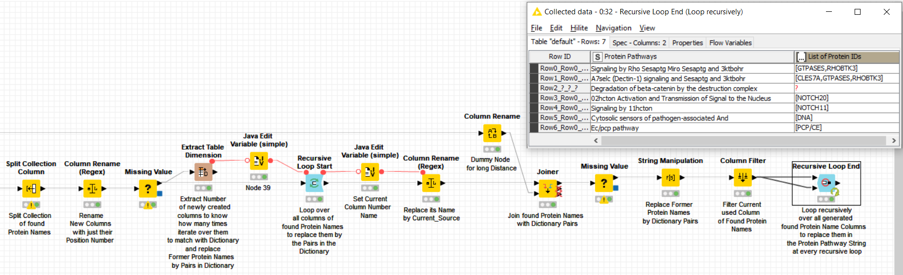Image resolution: width=903 pixels, height=275 pixels.
Task: Click the List of Protein IDs column header
Action: click(847, 57)
